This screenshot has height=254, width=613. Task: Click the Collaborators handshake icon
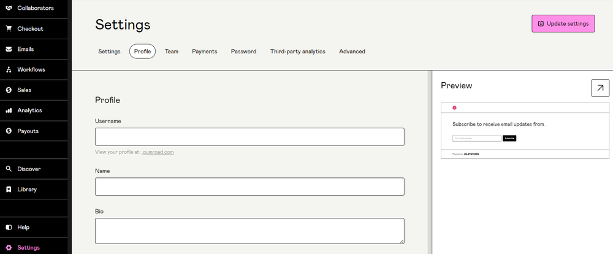coord(9,8)
